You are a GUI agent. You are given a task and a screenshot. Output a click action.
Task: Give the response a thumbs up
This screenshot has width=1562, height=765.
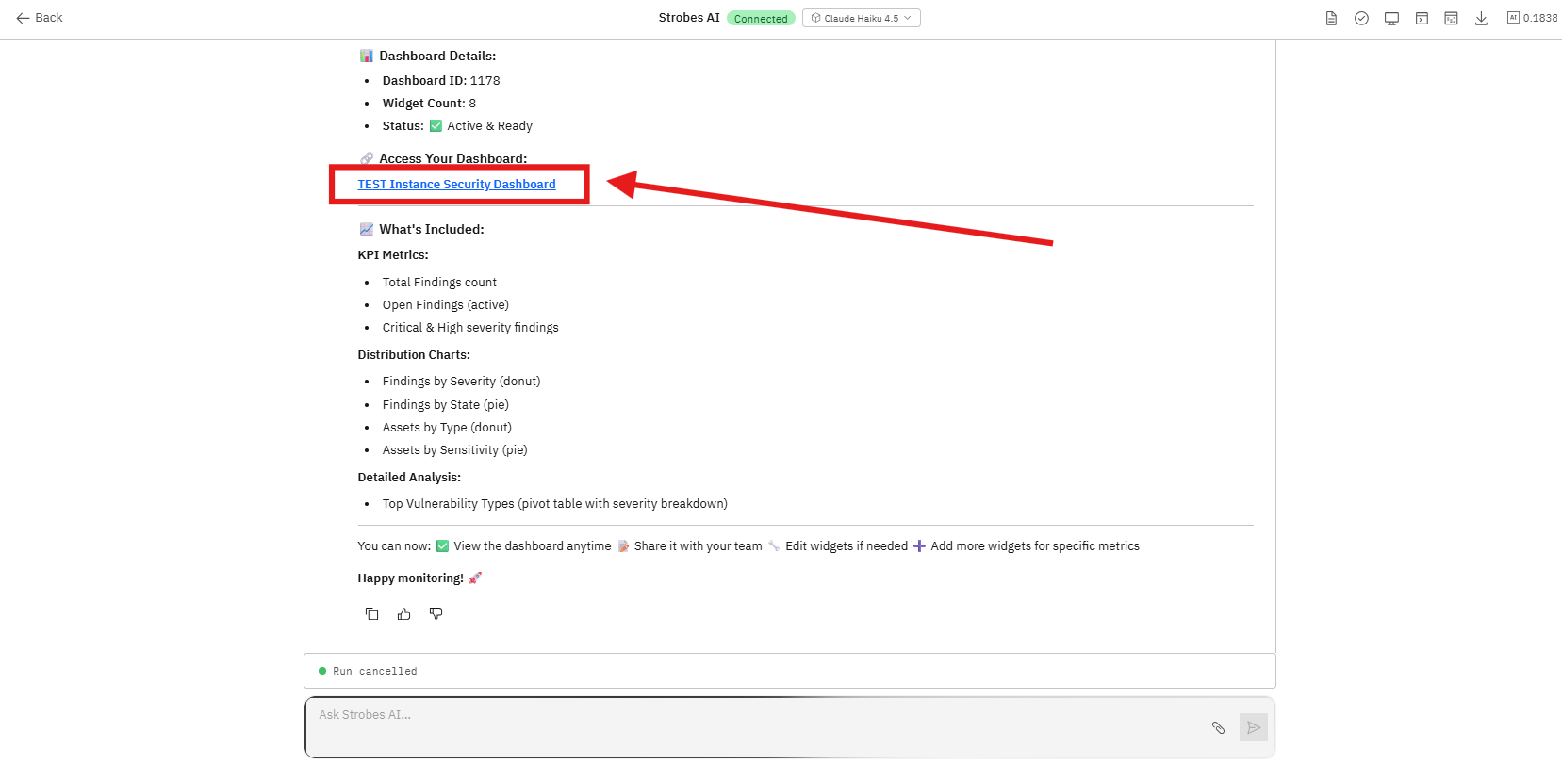coord(403,613)
